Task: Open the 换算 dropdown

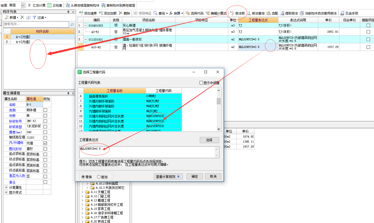Action: click(x=176, y=13)
